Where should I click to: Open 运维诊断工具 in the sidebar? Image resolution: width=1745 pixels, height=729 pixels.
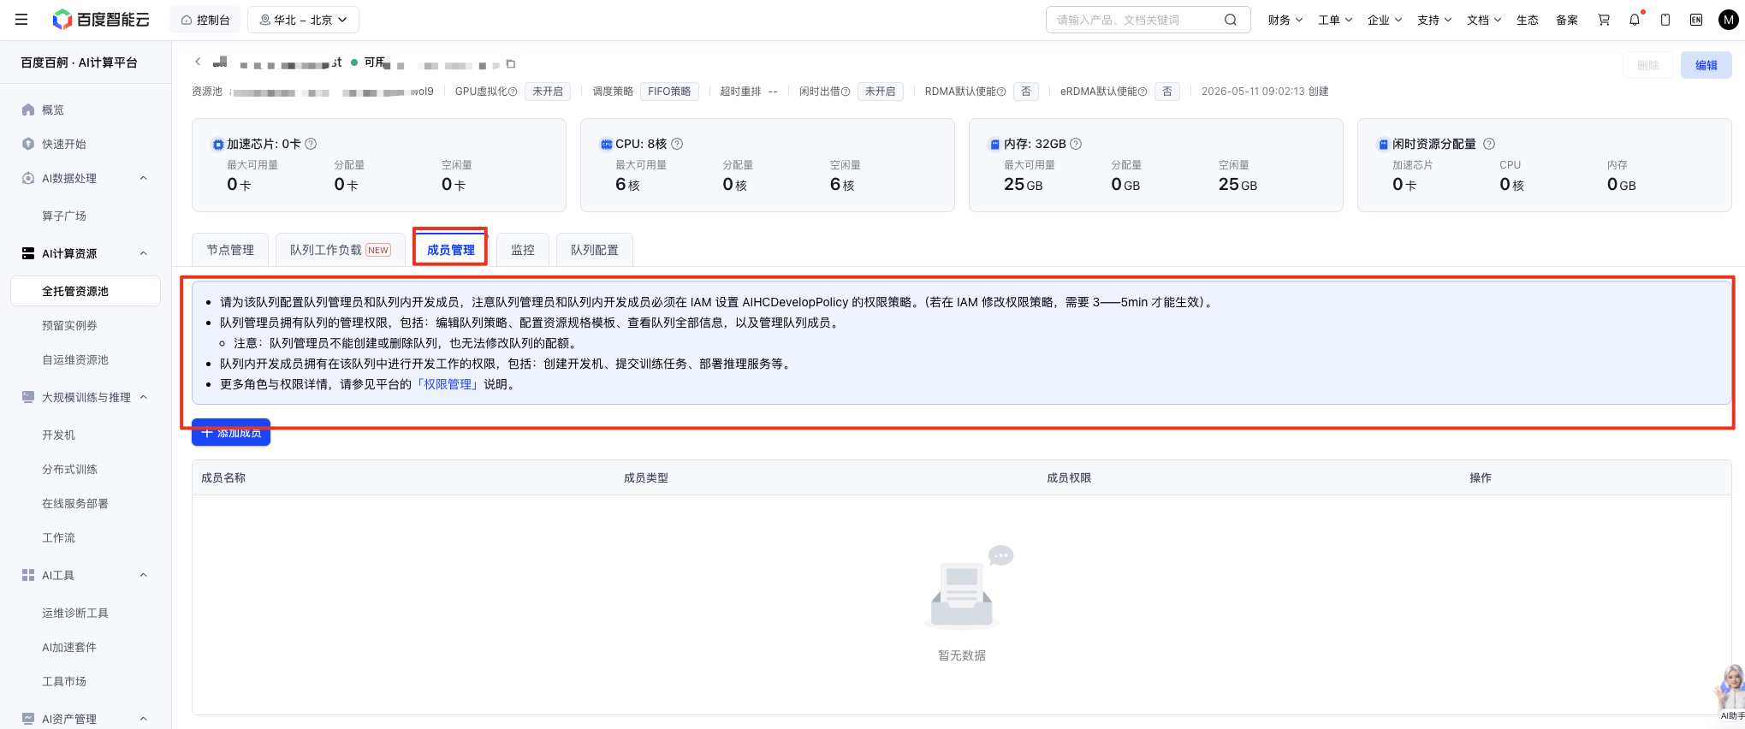point(75,613)
